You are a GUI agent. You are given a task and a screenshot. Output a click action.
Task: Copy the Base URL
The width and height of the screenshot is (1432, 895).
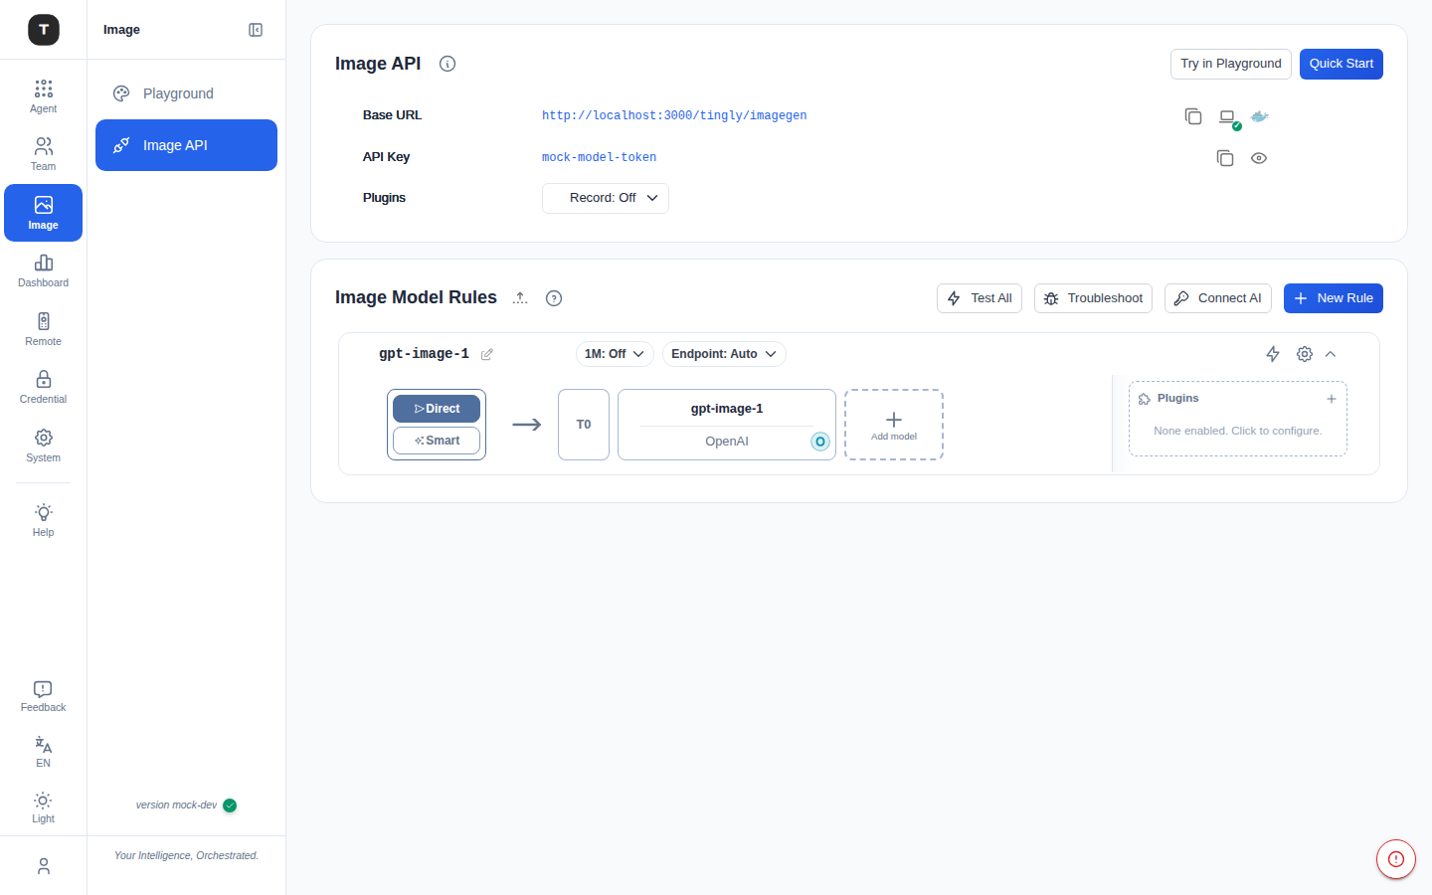coord(1193,116)
